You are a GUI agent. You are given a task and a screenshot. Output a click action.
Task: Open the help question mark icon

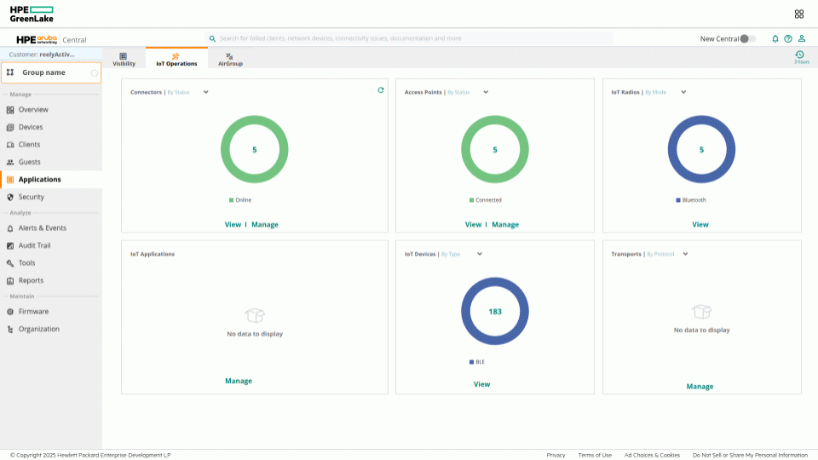787,38
